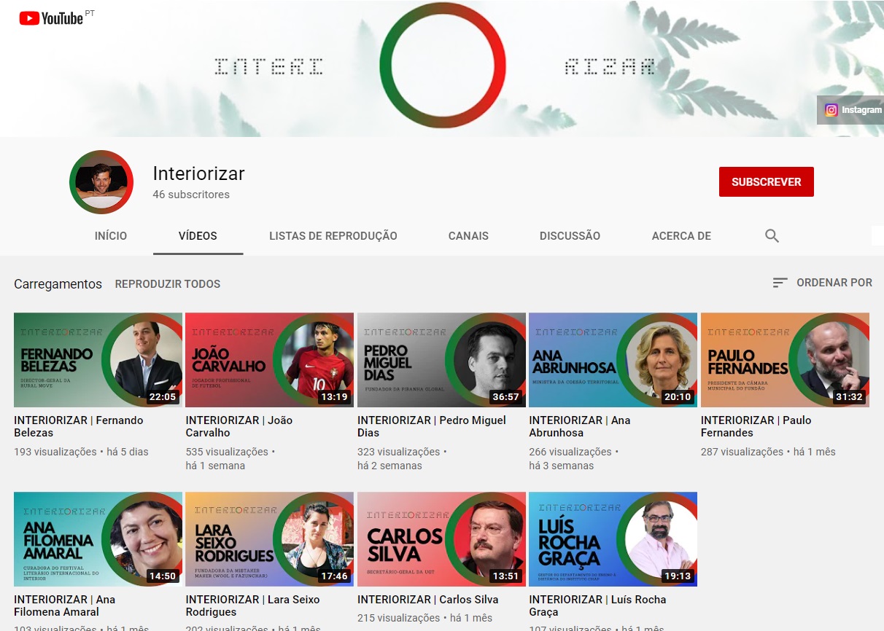This screenshot has width=884, height=631.
Task: Click the Instagram link icon
Action: 831,110
